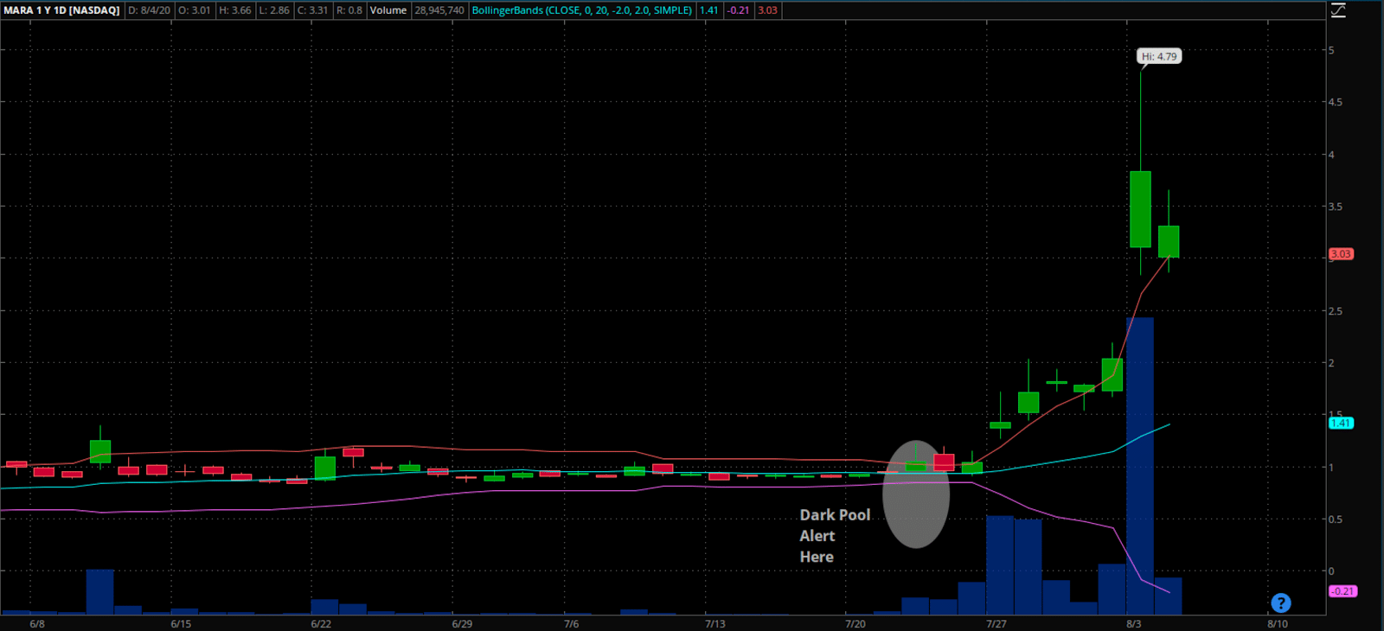This screenshot has width=1384, height=631.
Task: Click the 6/22 date axis label
Action: click(321, 623)
